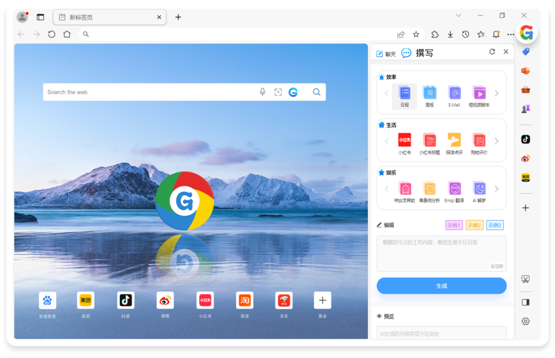Switch to the 聊天 chat tab
The height and width of the screenshot is (358, 555).
[386, 54]
